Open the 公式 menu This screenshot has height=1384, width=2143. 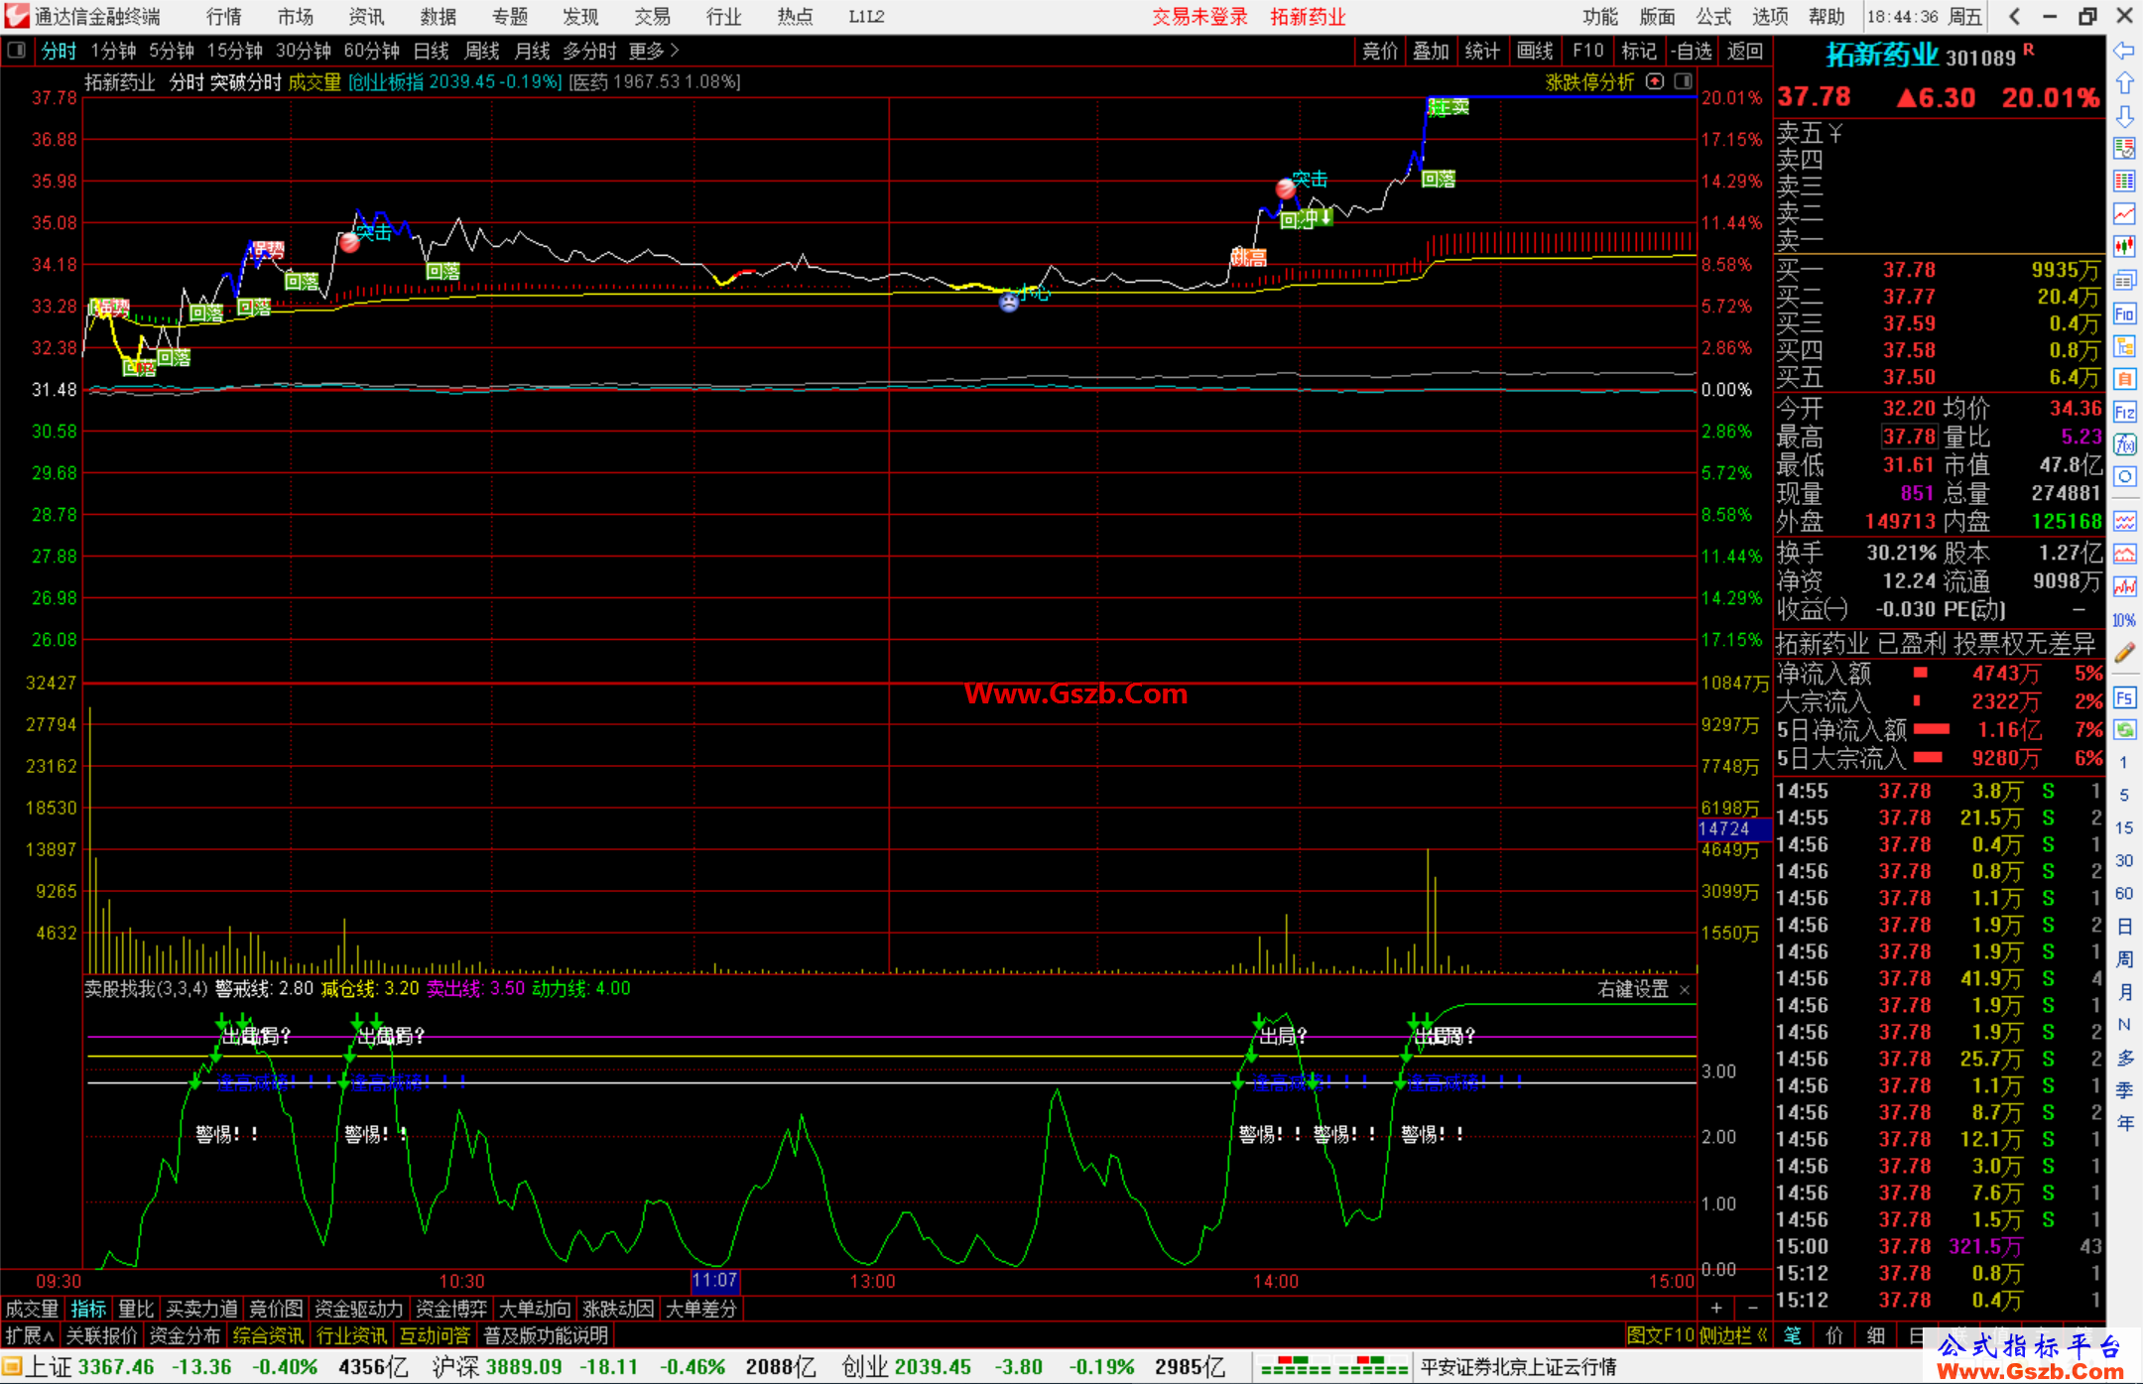[1713, 16]
